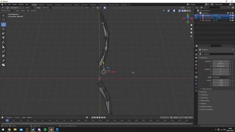The width and height of the screenshot is (235, 132).
Task: Expand Cube.001 in the outliner
Action: tap(200, 20)
